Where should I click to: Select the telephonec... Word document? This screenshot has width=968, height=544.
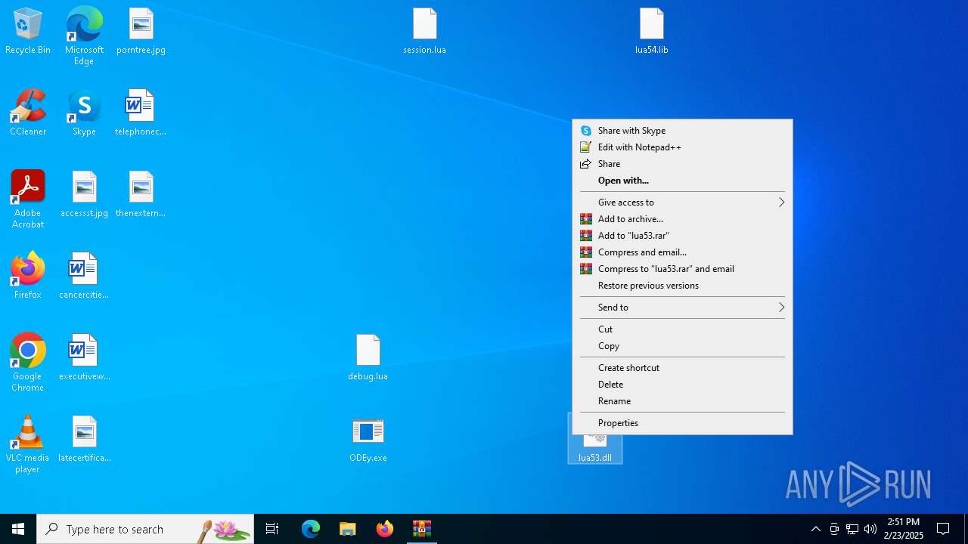(141, 113)
